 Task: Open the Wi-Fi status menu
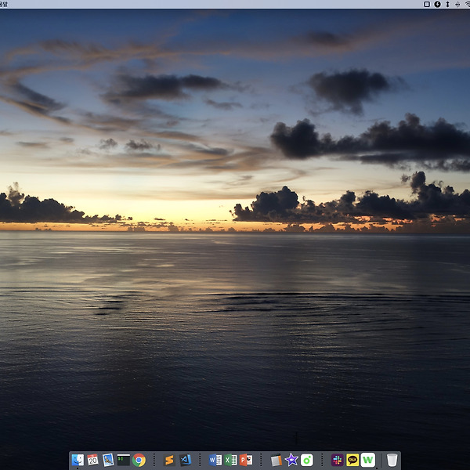467,4
